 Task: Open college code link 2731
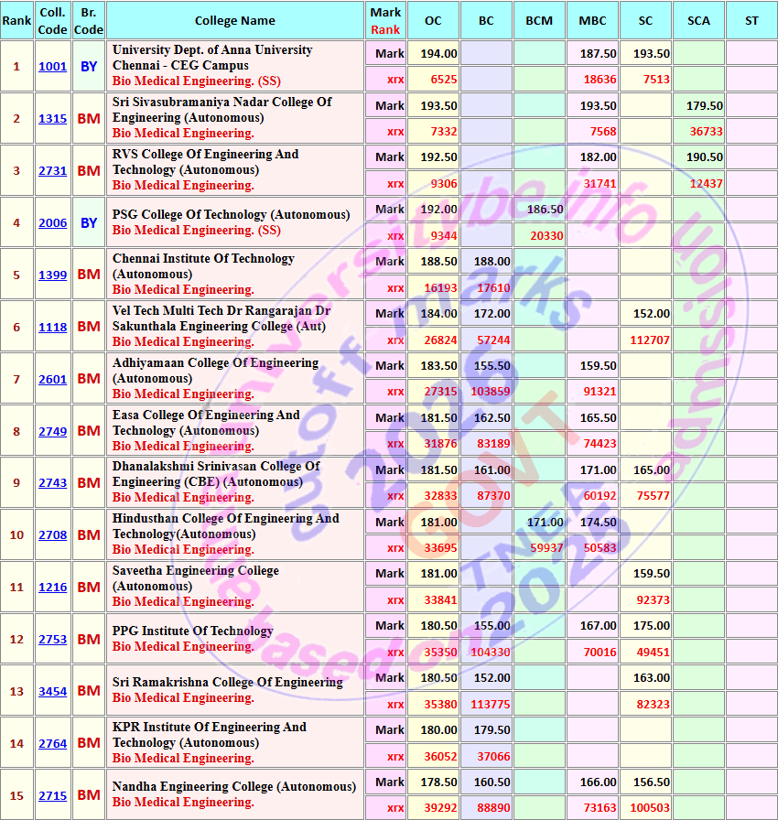[52, 171]
